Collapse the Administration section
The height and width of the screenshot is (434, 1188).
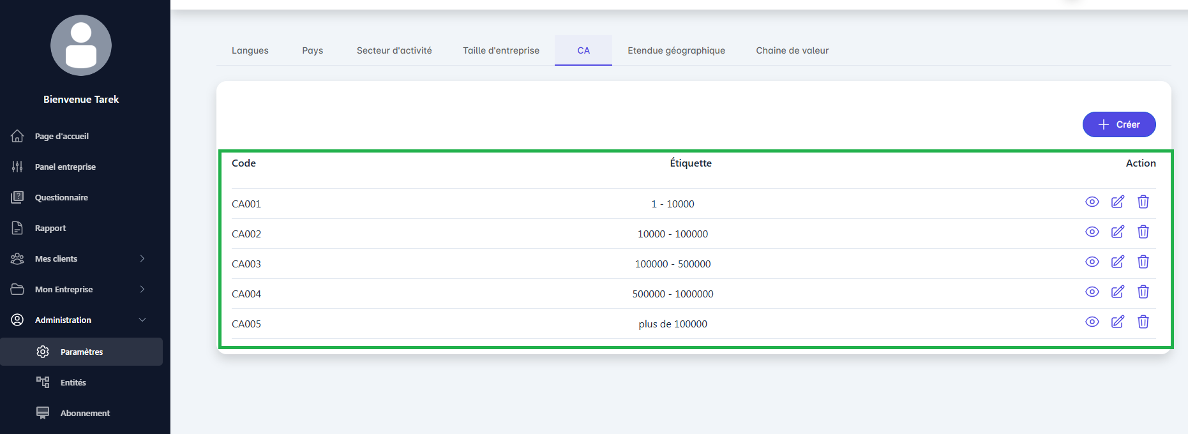[142, 320]
